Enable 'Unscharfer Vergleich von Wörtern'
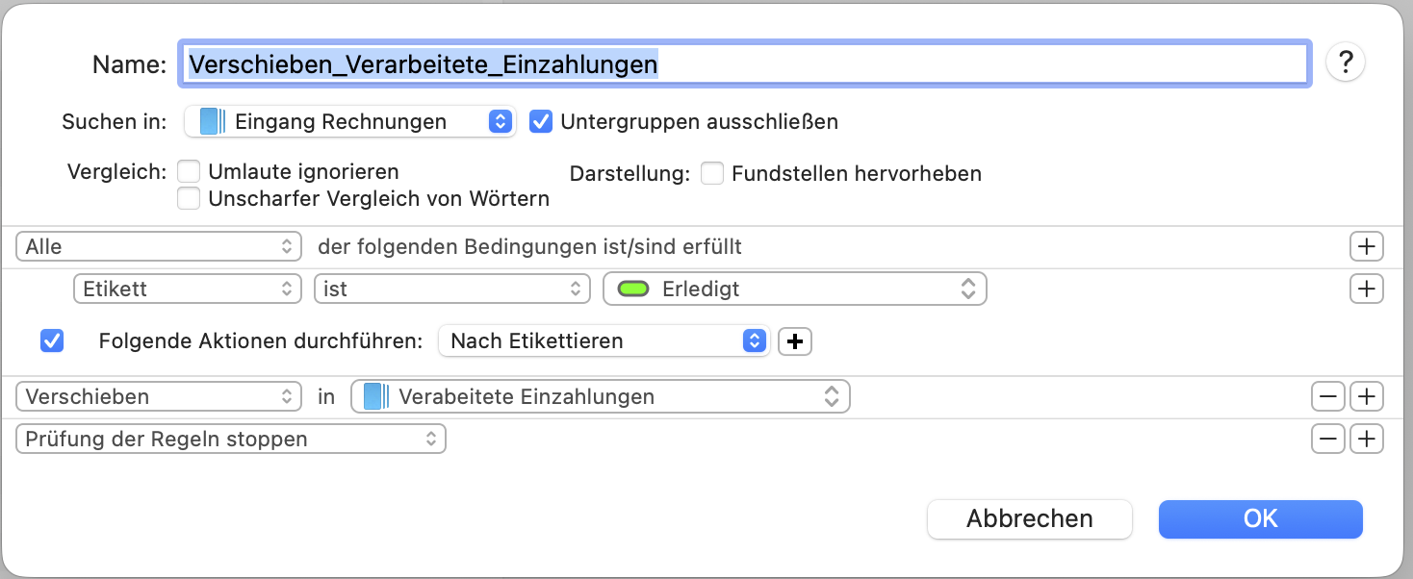This screenshot has width=1413, height=579. point(190,198)
